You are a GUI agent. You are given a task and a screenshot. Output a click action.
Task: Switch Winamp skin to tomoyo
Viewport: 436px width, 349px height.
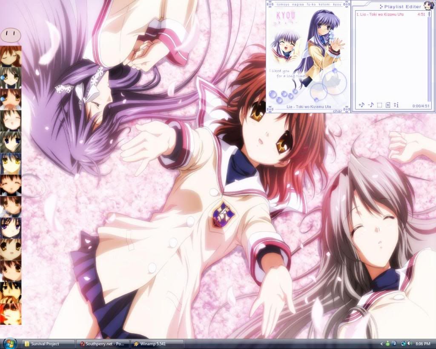(x=283, y=4)
